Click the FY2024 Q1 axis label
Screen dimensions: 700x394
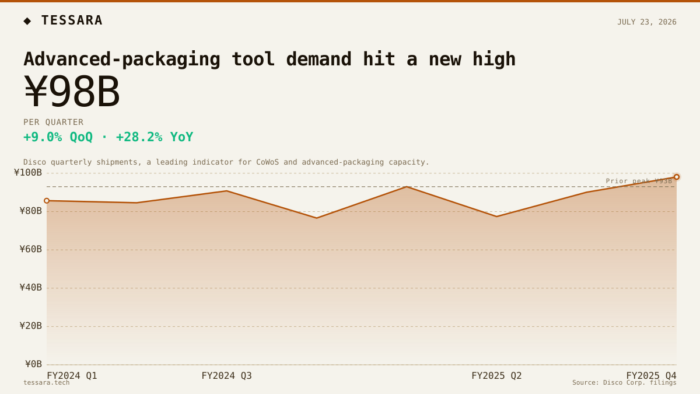click(72, 375)
